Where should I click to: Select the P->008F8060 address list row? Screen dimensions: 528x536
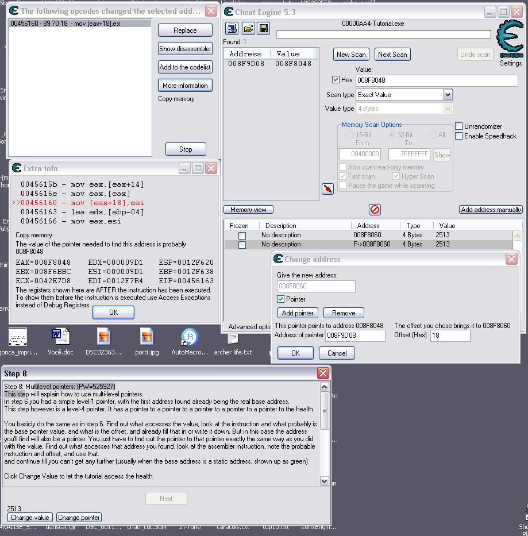369,244
